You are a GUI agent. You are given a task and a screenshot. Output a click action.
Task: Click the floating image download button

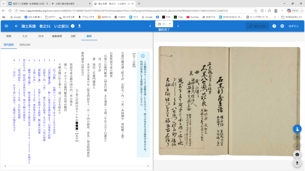point(297,163)
